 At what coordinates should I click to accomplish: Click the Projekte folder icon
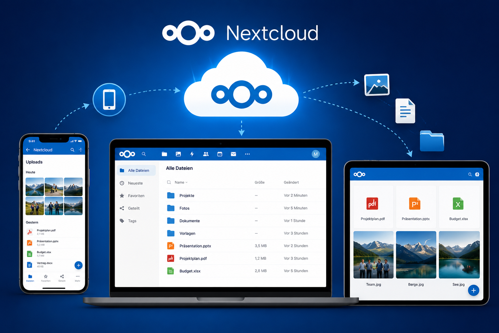pyautogui.click(x=171, y=195)
